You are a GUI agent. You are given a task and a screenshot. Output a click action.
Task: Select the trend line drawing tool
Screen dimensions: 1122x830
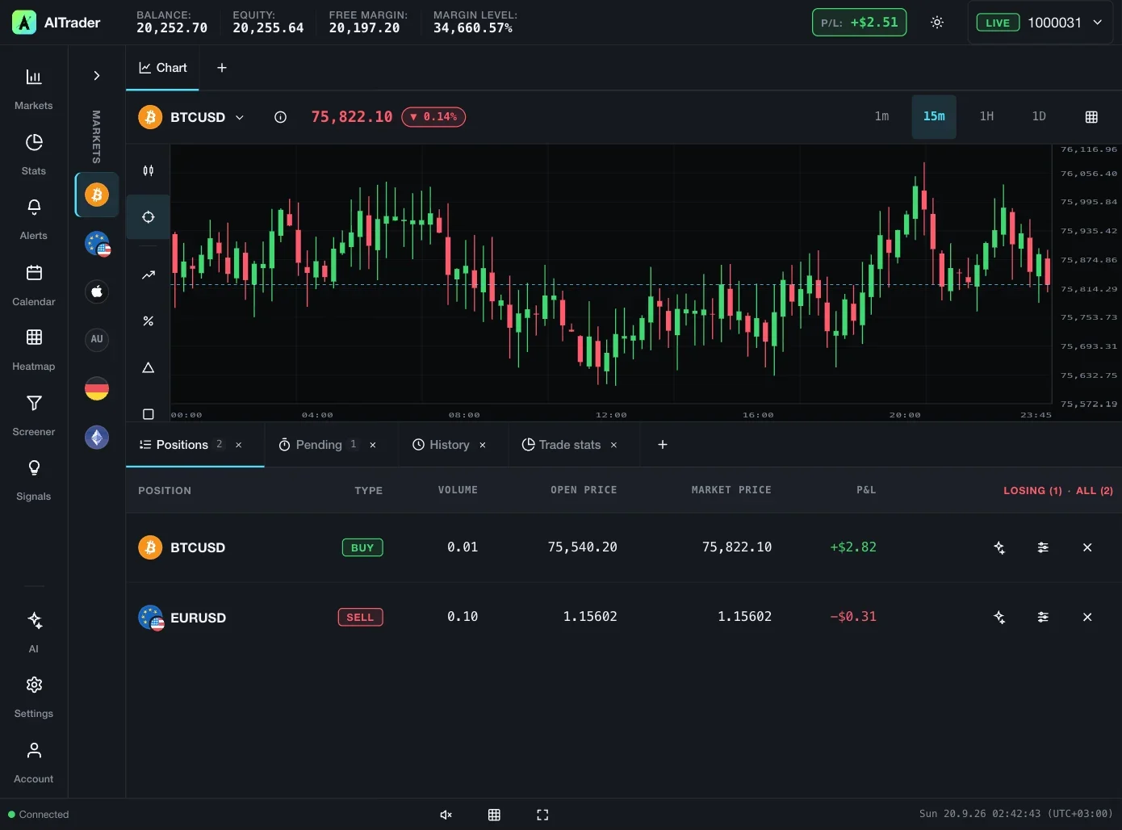(149, 275)
